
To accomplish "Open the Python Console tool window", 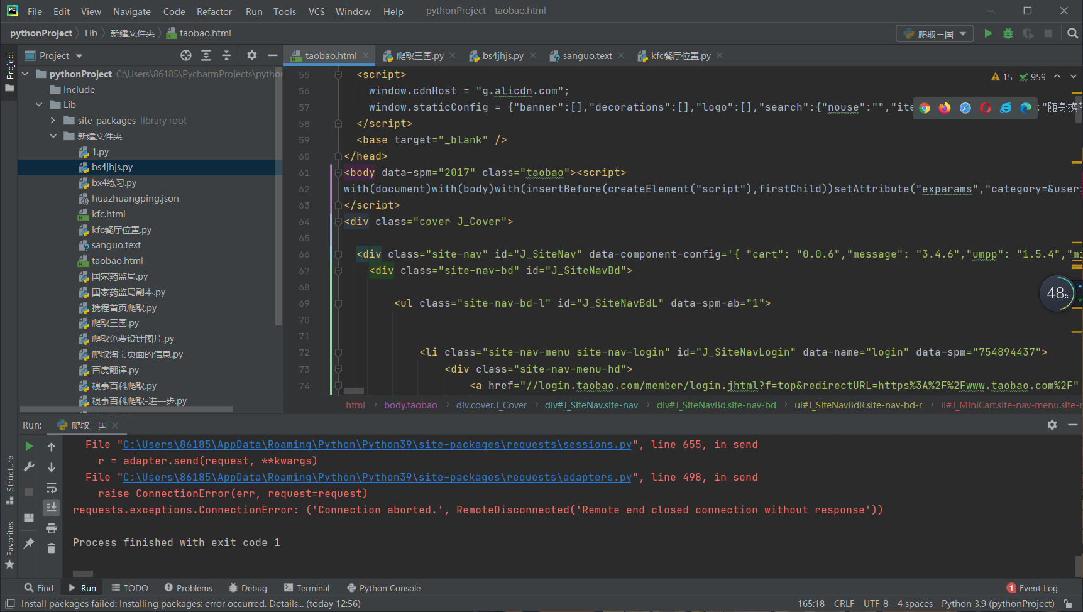I will [384, 588].
